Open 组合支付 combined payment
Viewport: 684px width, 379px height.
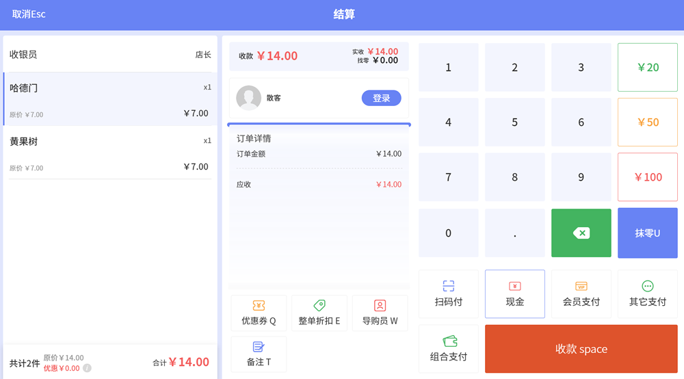448,349
